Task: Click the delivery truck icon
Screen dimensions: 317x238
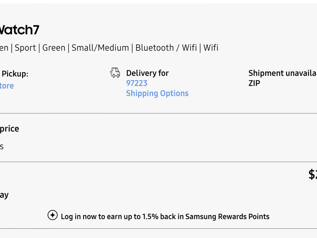Action: tap(115, 73)
